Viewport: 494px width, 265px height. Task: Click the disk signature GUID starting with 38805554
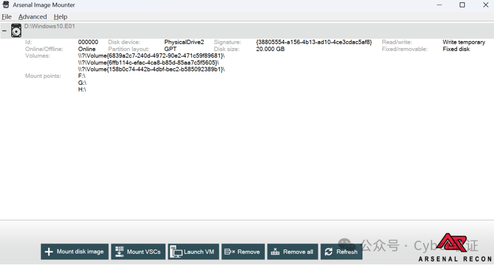point(314,42)
